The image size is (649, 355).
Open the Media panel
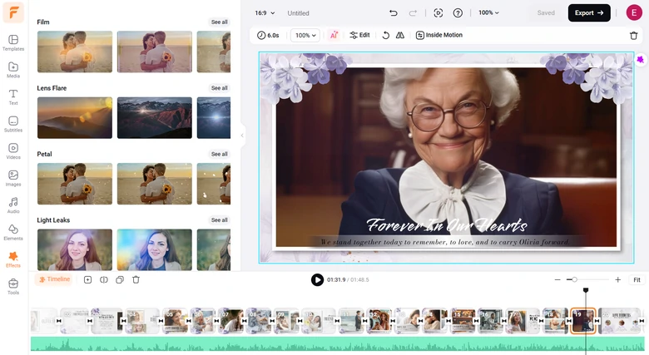coord(13,70)
